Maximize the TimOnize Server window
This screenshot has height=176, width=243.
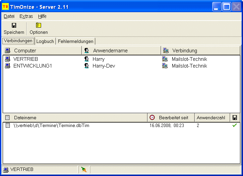click(x=226, y=7)
